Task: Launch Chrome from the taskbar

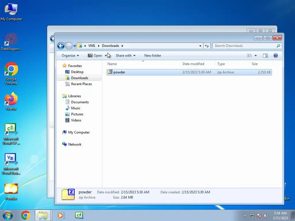Action: click(x=26, y=215)
